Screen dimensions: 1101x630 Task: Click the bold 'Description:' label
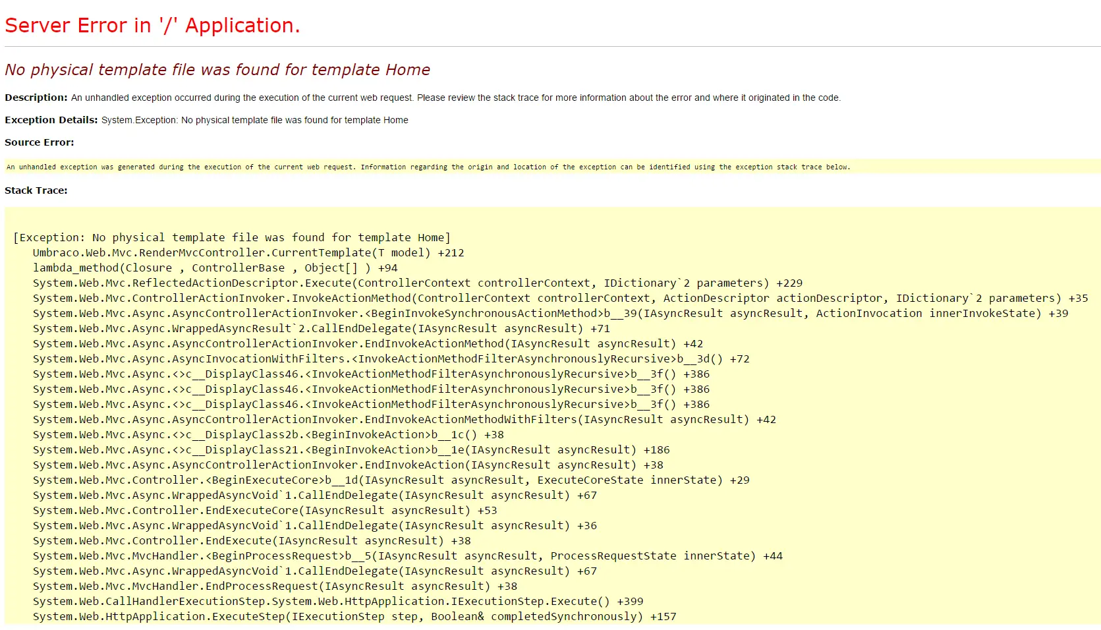click(36, 98)
